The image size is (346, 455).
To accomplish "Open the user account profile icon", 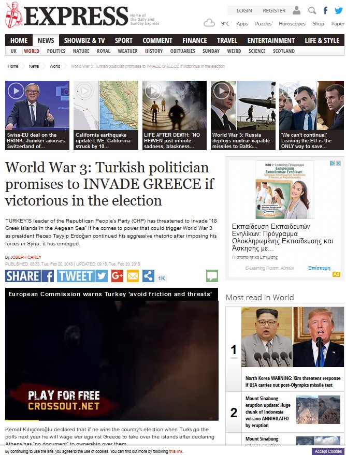I will [296, 10].
